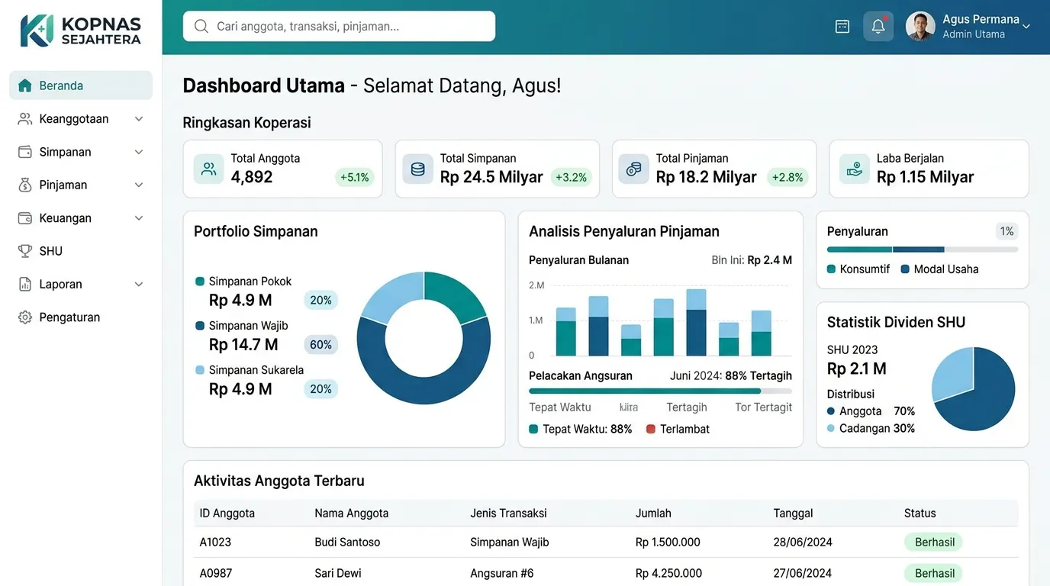Screen dimensions: 1050x586
Task: Focus the Cari anggota search field
Action: tap(339, 26)
